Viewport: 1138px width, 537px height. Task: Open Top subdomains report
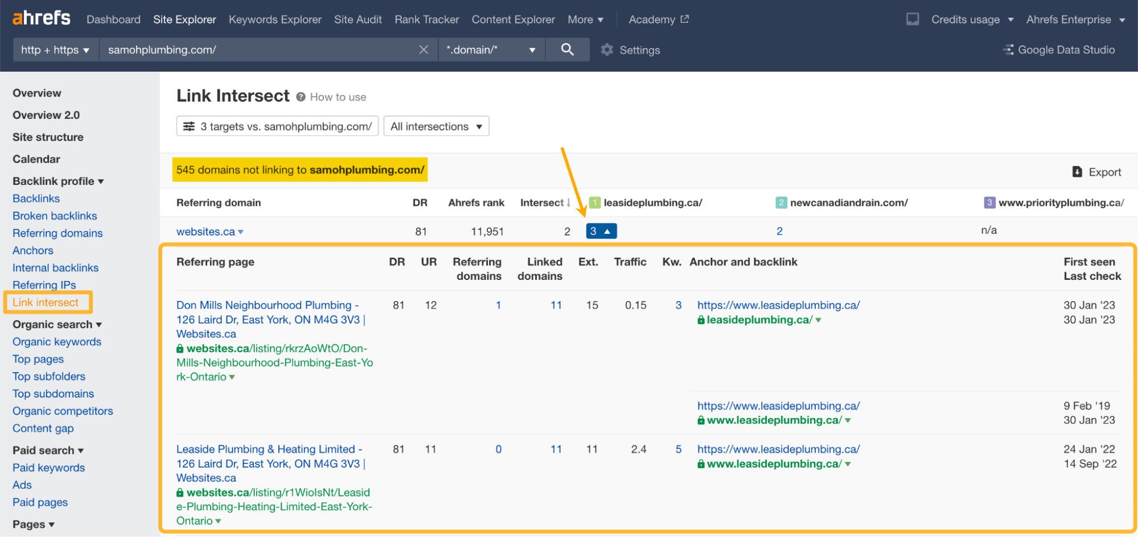[x=54, y=394]
